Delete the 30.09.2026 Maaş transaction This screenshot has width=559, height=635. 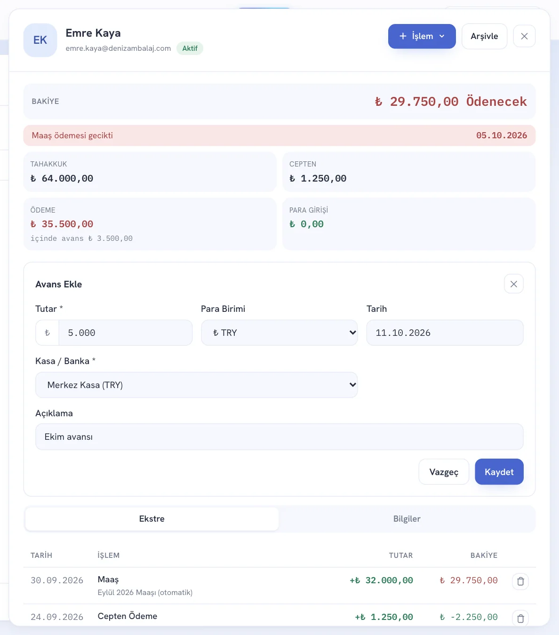click(520, 581)
